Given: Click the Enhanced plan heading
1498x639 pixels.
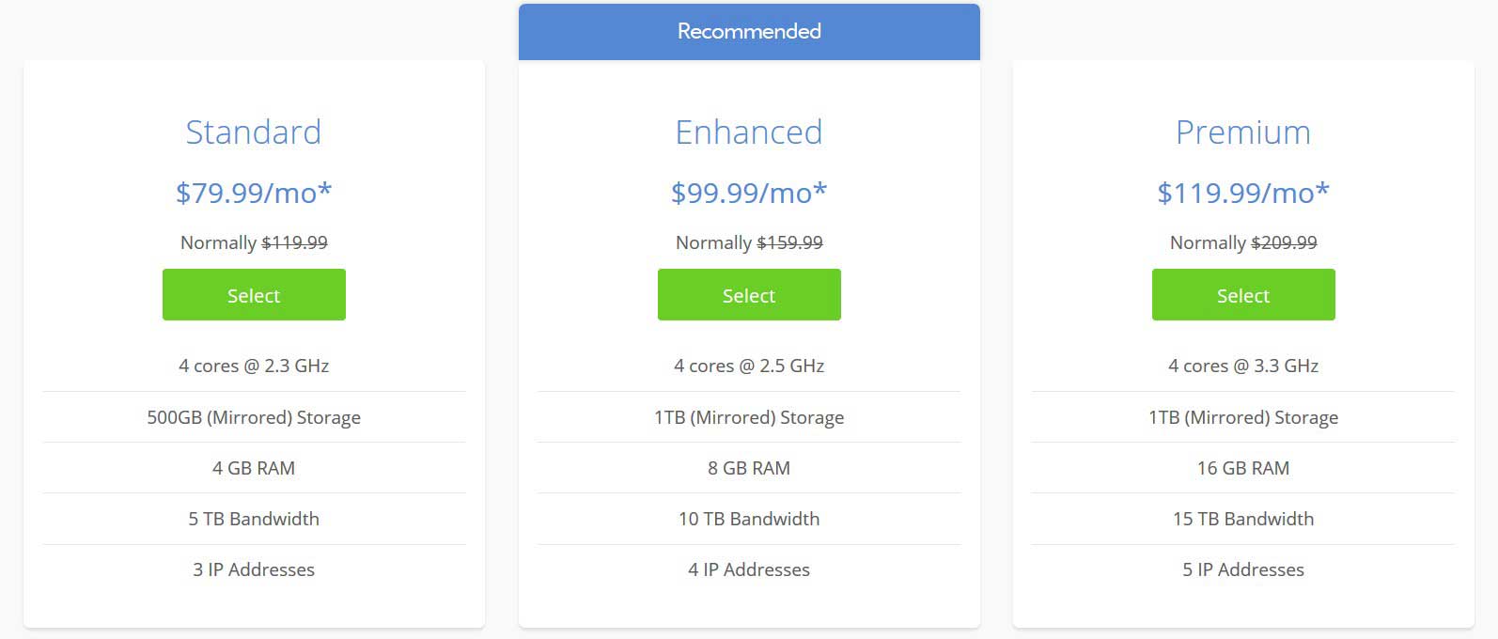Looking at the screenshot, I should [749, 132].
